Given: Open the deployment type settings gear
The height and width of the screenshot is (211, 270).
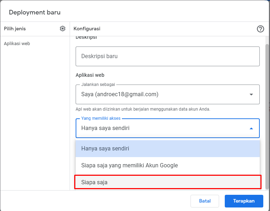Looking at the screenshot, I should pos(63,29).
